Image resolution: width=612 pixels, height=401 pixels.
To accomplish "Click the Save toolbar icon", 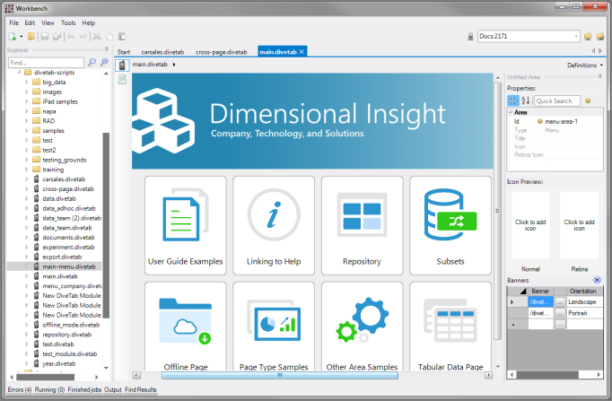I will coord(45,36).
